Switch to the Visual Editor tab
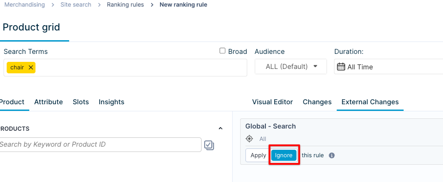Image resolution: width=443 pixels, height=182 pixels. (272, 102)
